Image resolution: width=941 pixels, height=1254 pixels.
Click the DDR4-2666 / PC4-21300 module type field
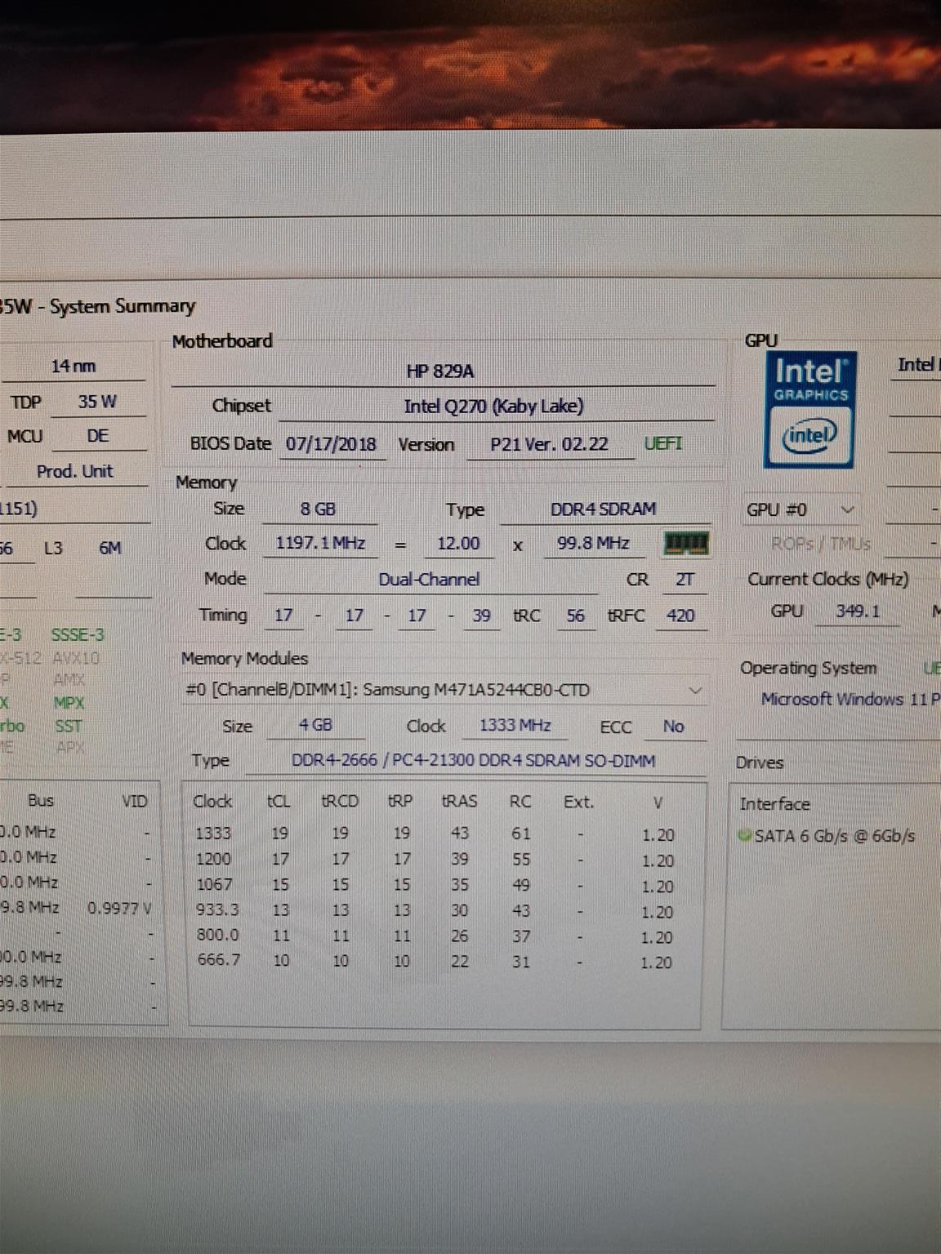[x=474, y=761]
